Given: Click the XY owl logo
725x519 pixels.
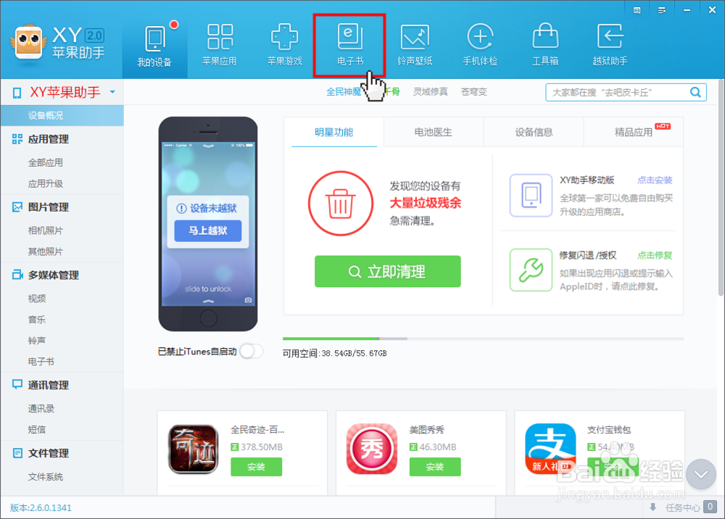Looking at the screenshot, I should click(x=29, y=42).
